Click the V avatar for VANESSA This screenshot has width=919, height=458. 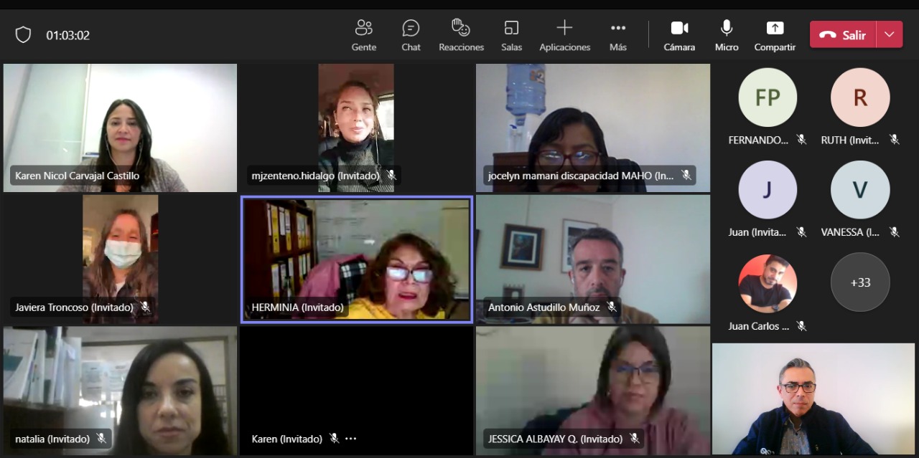click(x=860, y=189)
